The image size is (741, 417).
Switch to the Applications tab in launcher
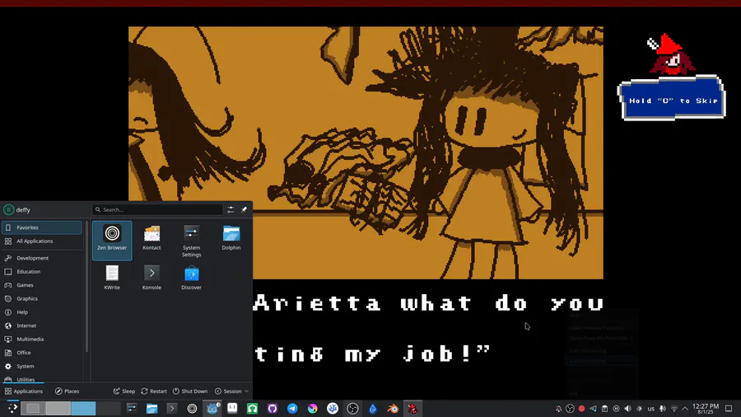point(24,391)
